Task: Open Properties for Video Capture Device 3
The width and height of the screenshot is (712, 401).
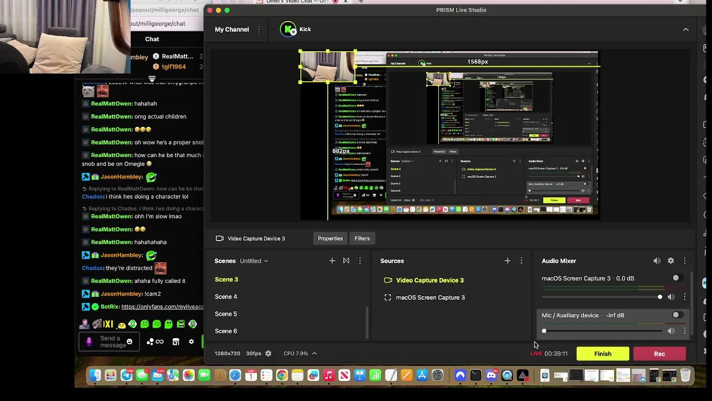Action: (x=330, y=238)
